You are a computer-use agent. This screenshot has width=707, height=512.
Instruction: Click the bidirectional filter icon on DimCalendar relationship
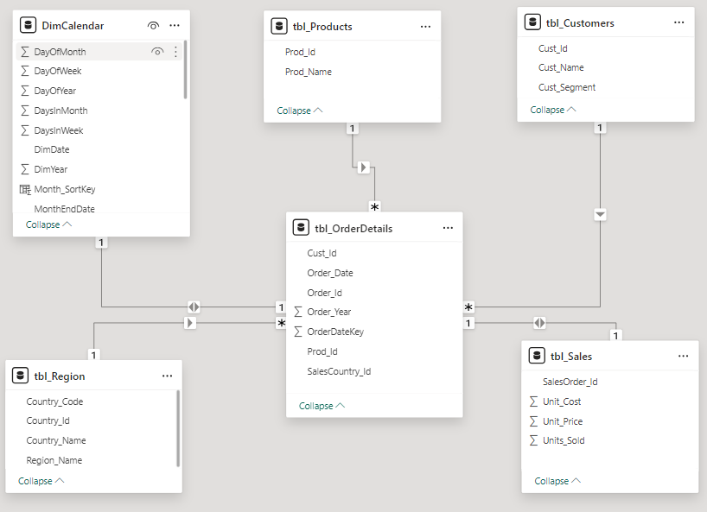[x=194, y=307]
